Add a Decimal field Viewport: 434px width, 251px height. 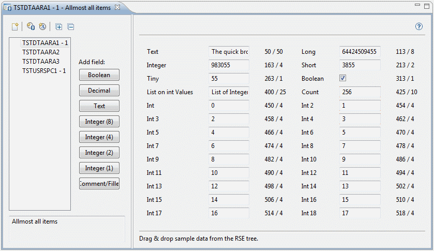tap(99, 91)
